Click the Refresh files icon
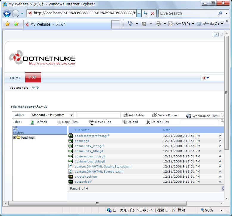 pyautogui.click(x=32, y=122)
